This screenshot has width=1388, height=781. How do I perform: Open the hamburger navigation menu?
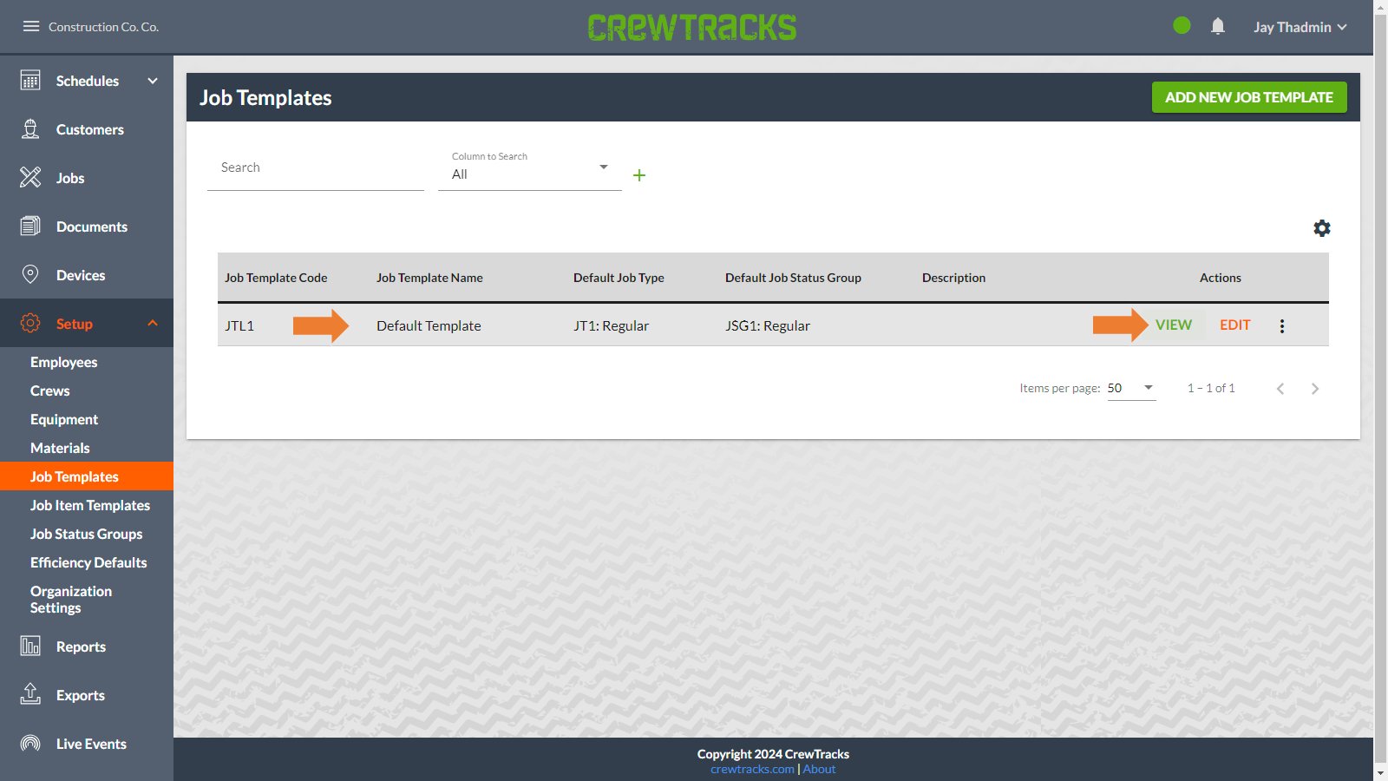(31, 26)
